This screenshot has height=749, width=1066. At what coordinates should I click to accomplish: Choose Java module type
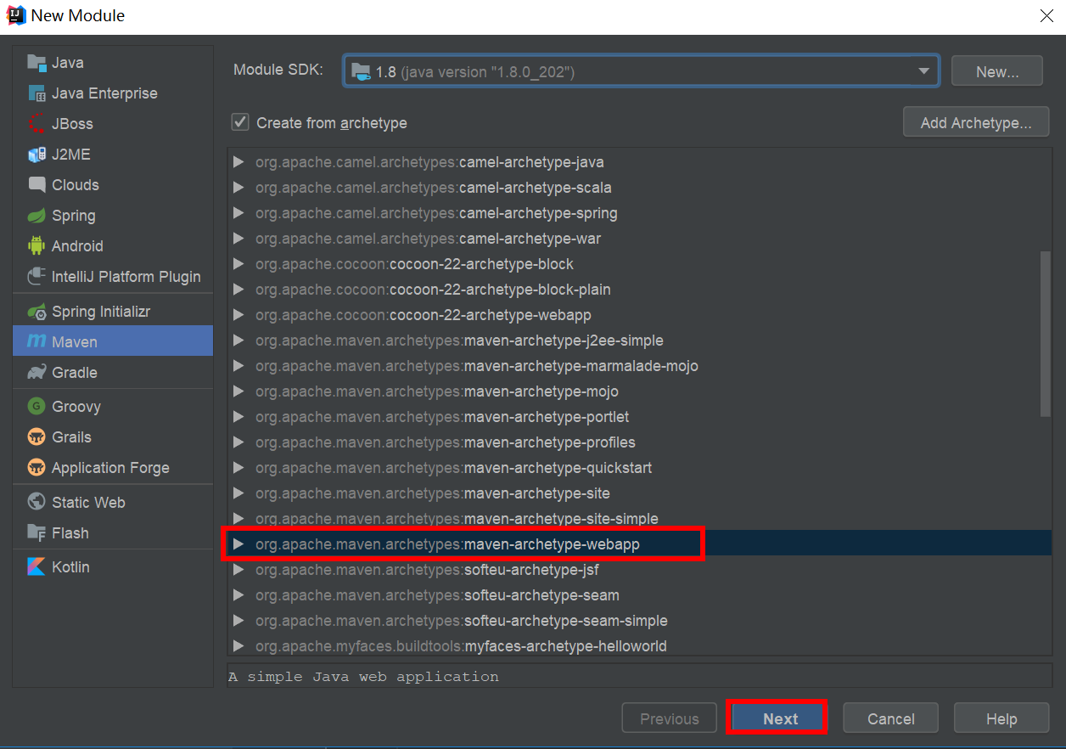coord(113,63)
